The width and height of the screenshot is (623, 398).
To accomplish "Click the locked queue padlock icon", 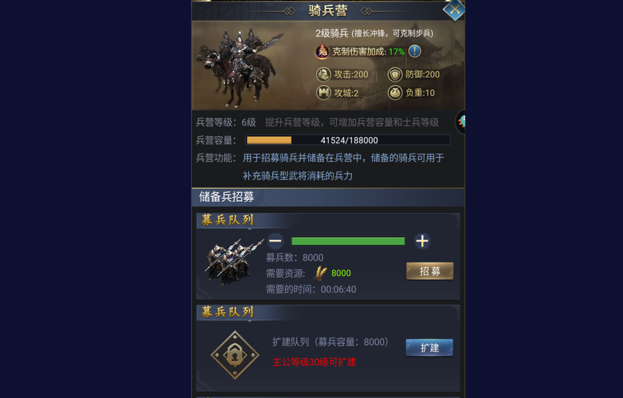I will (235, 355).
